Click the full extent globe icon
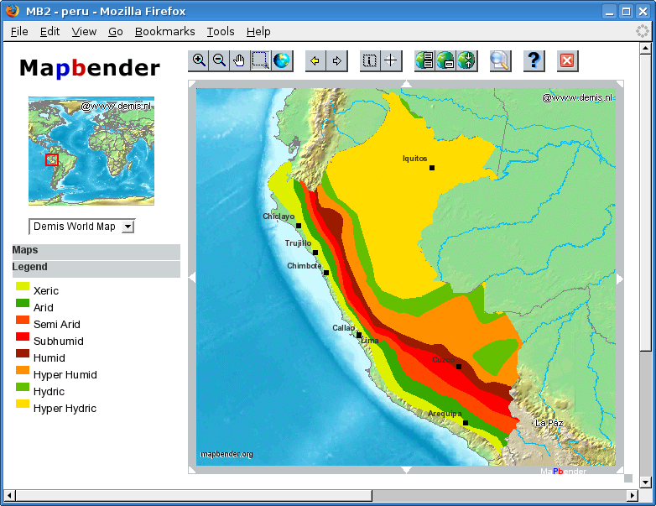This screenshot has width=656, height=506. point(281,60)
